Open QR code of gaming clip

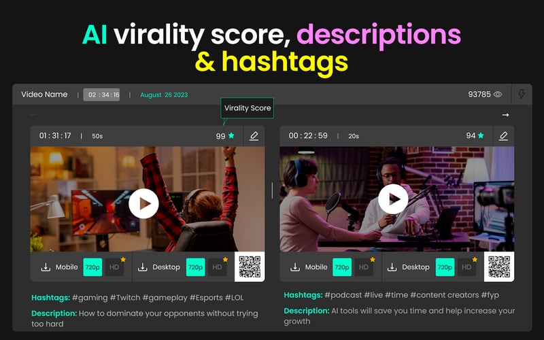[250, 267]
